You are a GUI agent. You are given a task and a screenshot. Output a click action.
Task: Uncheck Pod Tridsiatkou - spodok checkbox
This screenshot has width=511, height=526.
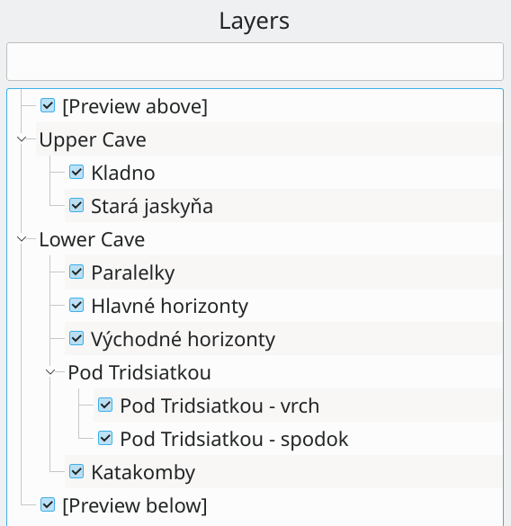(105, 438)
